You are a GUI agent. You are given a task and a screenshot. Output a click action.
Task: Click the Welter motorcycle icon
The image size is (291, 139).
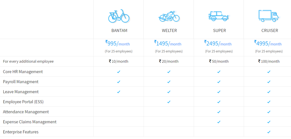169,17
